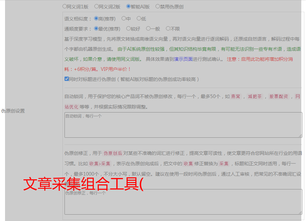Click the 股票配资 example keyword tag
The height and width of the screenshot is (221, 306).
[x=279, y=97]
